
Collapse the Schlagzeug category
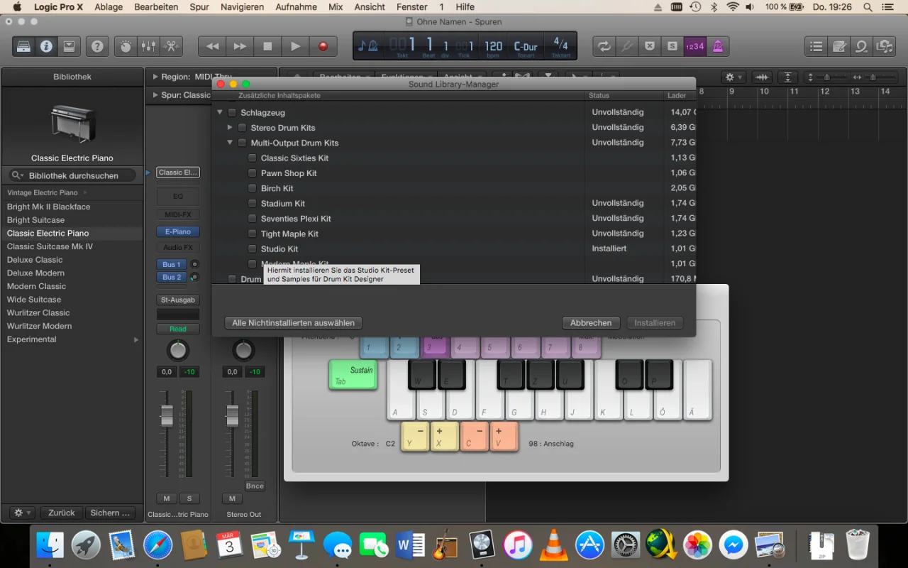click(x=220, y=112)
